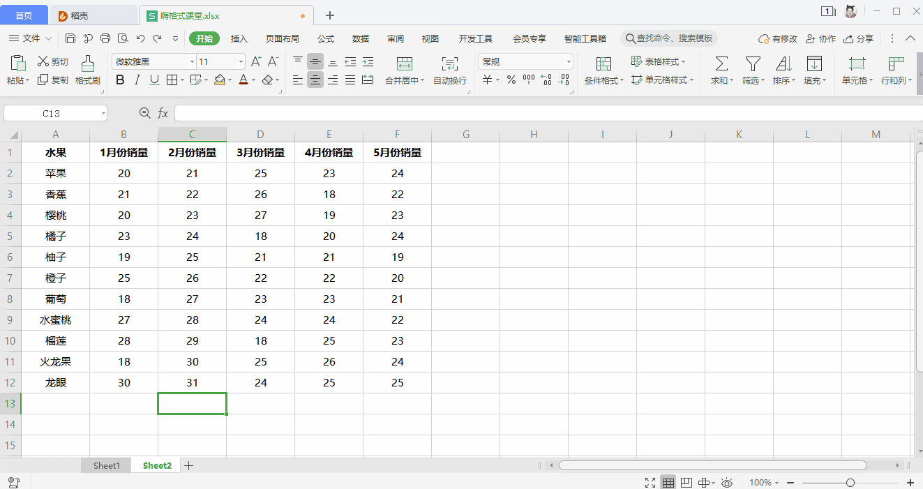The image size is (923, 489).
Task: Click the Save icon in quick toolbar
Action: click(70, 38)
